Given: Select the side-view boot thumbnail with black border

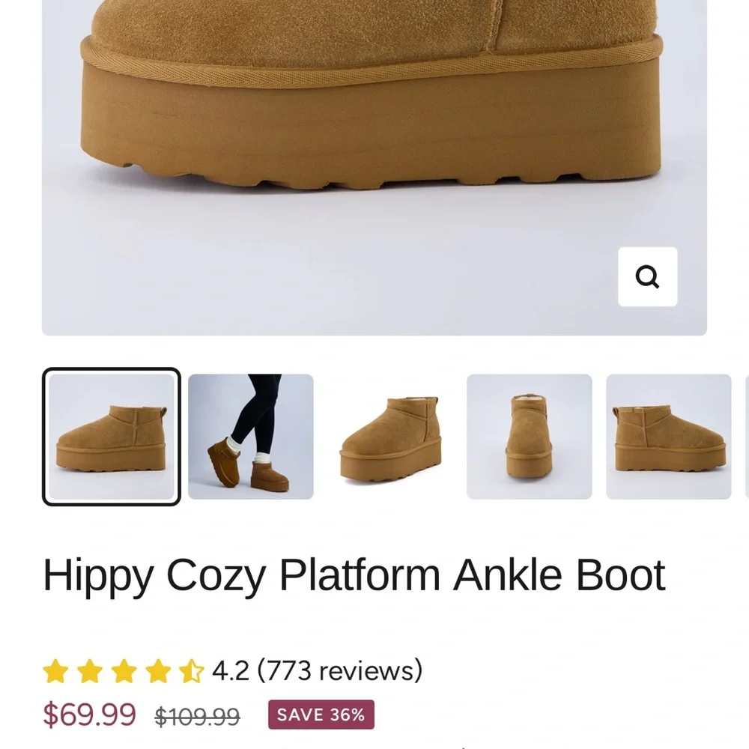Looking at the screenshot, I should (x=111, y=437).
